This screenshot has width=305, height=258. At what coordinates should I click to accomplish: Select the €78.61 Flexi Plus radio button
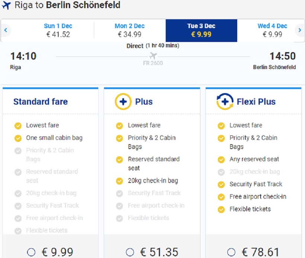[x=231, y=252]
